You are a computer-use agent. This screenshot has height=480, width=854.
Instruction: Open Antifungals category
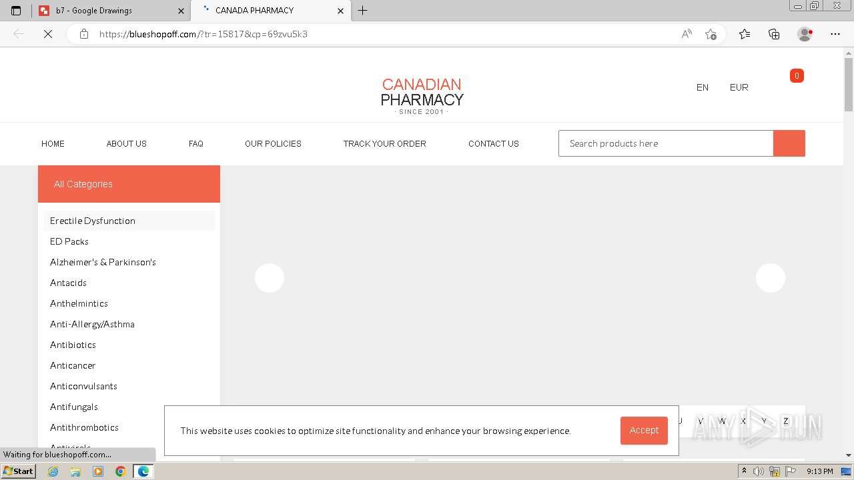coord(74,407)
